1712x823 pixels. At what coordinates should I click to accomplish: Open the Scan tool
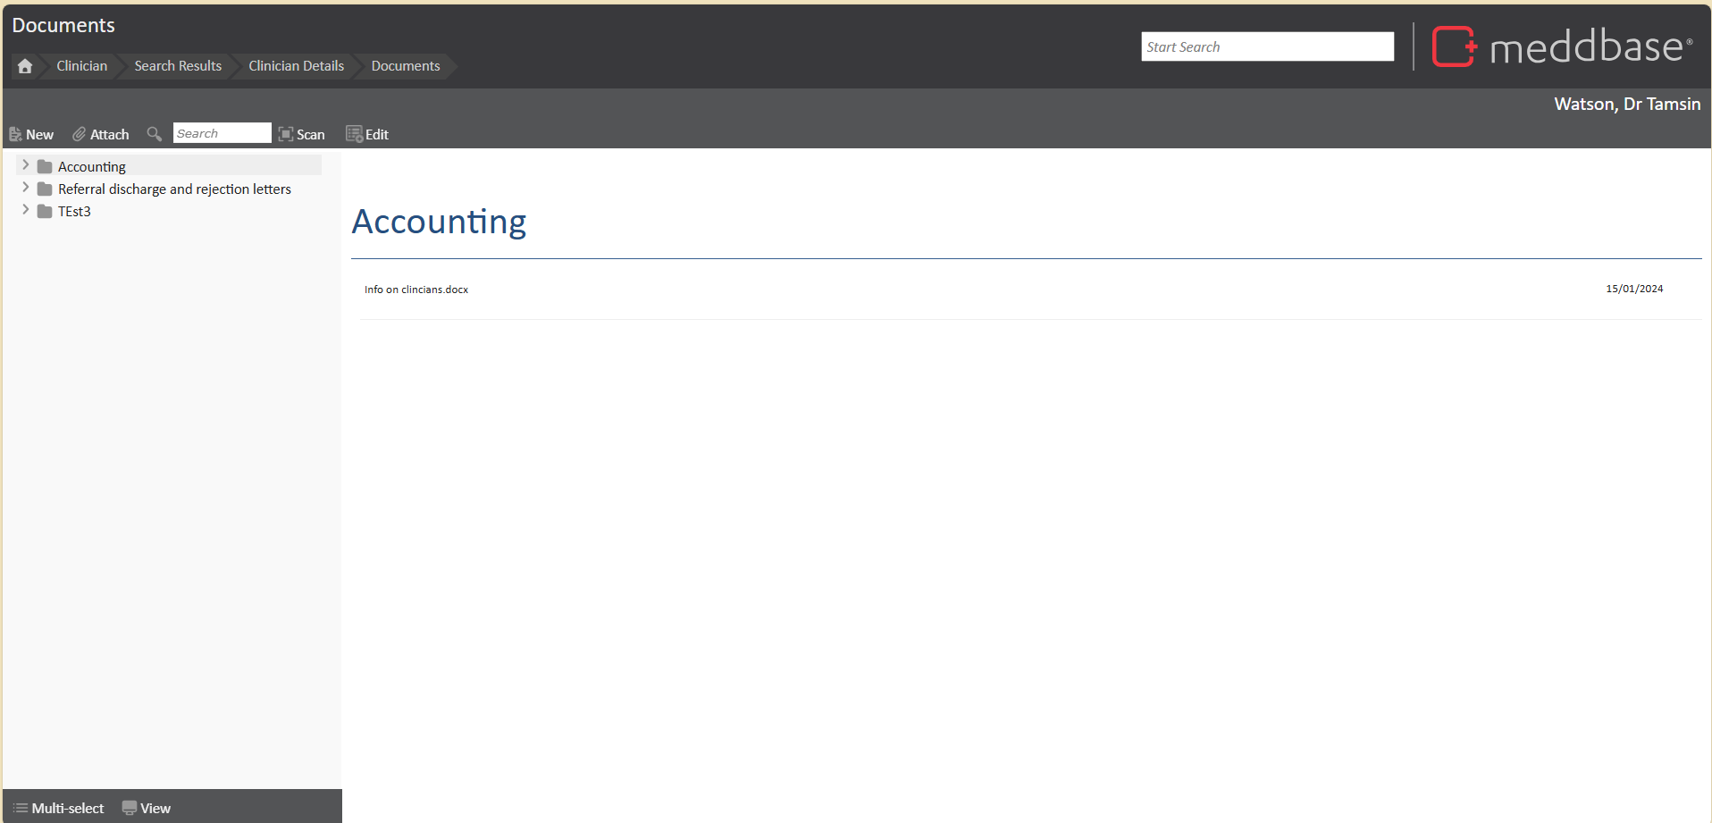pos(301,134)
